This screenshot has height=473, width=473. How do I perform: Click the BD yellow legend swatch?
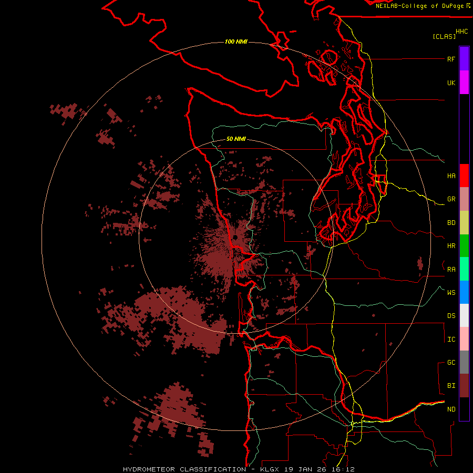[x=464, y=223]
